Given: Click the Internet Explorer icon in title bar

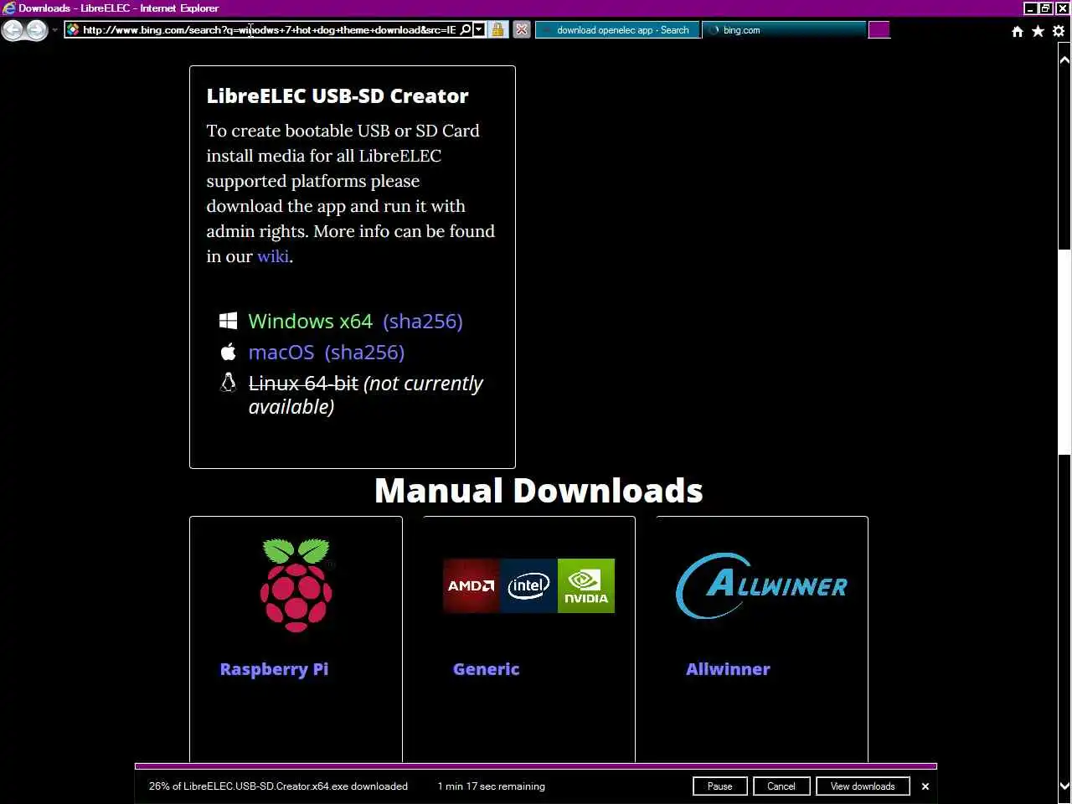Looking at the screenshot, I should point(9,8).
